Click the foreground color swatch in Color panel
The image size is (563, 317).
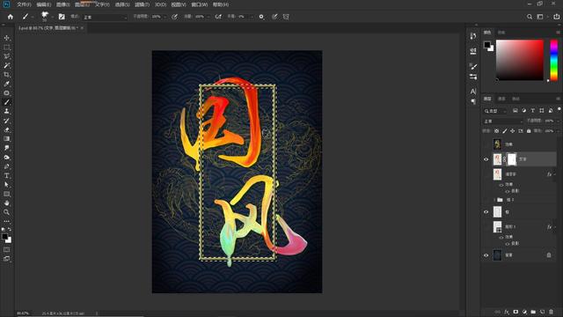click(486, 45)
